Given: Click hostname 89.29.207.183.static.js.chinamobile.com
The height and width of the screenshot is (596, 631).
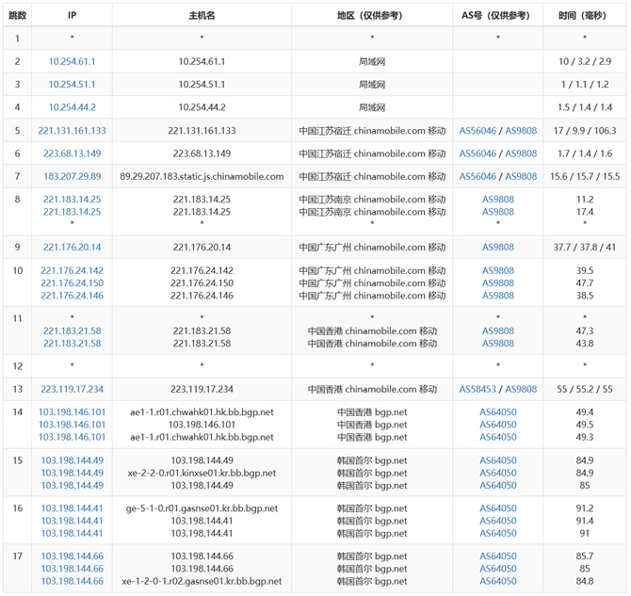Looking at the screenshot, I should [202, 177].
